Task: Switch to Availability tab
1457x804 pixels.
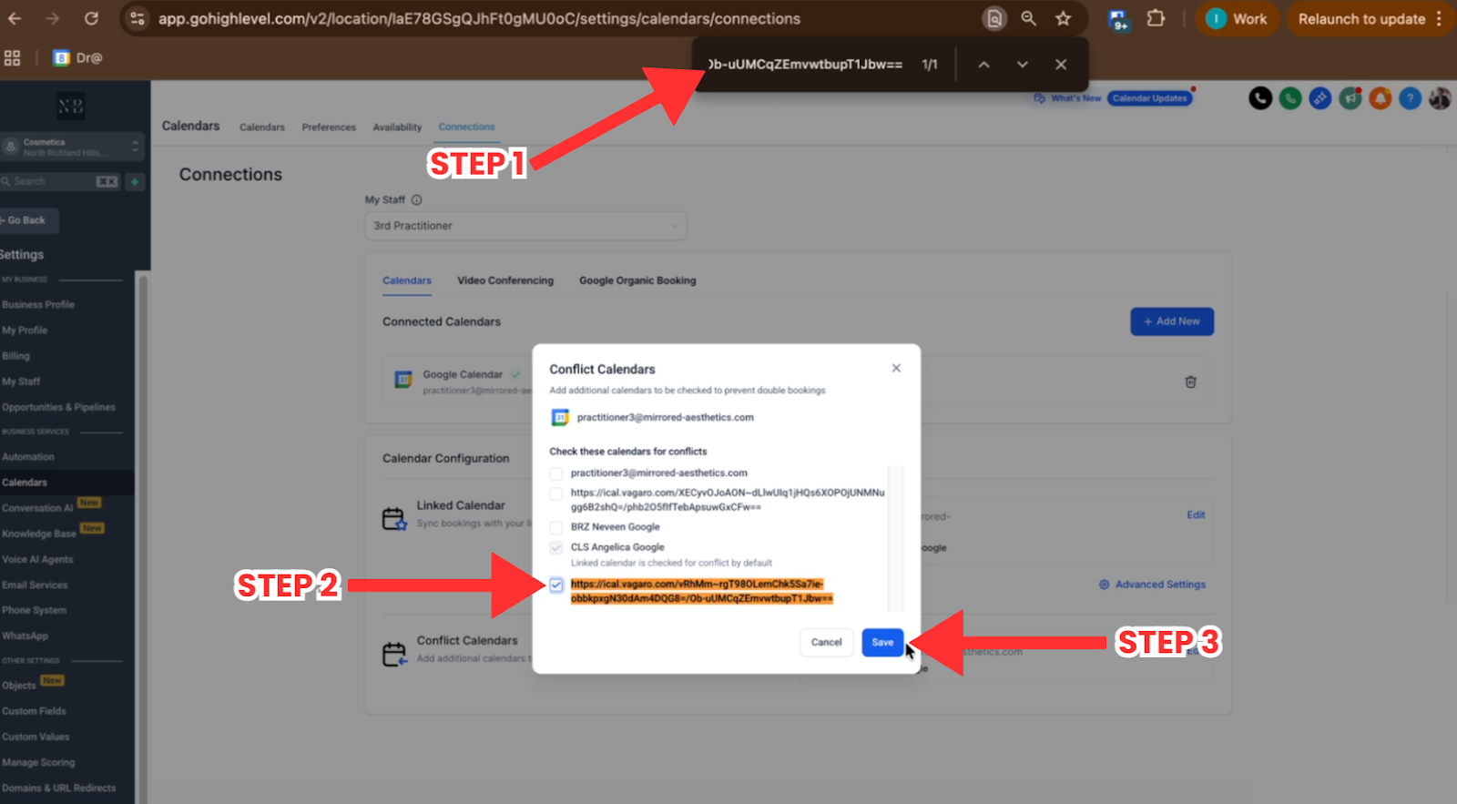Action: (397, 127)
